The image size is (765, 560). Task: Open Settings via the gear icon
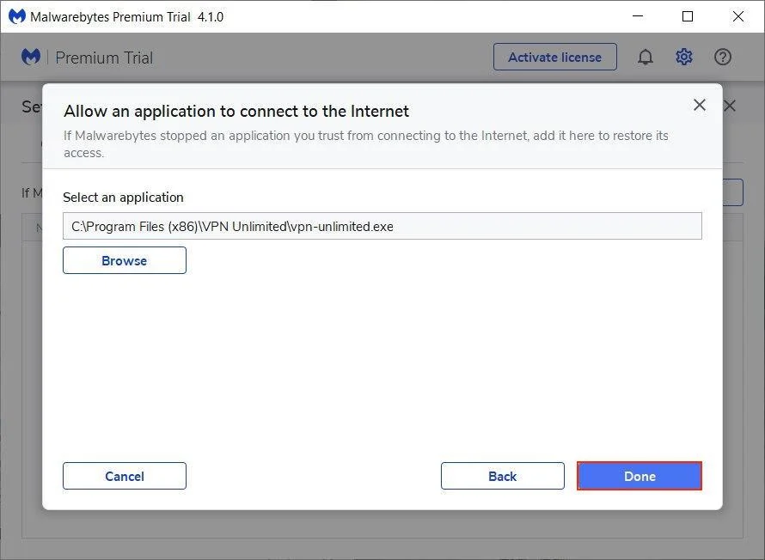click(684, 58)
